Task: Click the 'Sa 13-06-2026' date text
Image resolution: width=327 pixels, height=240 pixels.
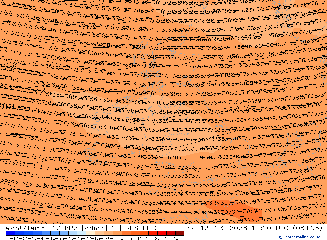Action: click(217, 228)
